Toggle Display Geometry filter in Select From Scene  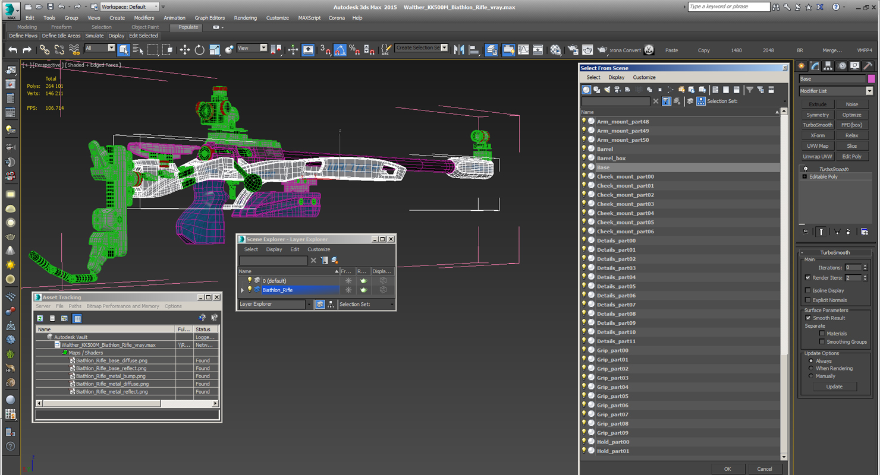[586, 90]
